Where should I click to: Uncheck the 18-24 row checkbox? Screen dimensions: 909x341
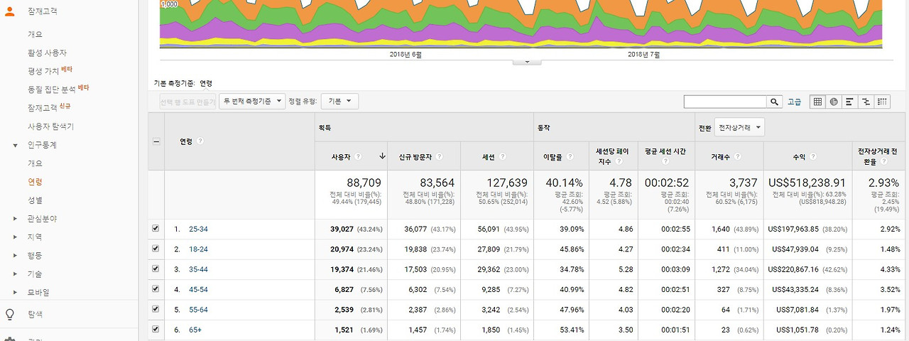tap(156, 249)
